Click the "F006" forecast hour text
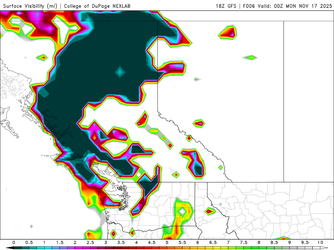334x250 pixels. (249, 6)
